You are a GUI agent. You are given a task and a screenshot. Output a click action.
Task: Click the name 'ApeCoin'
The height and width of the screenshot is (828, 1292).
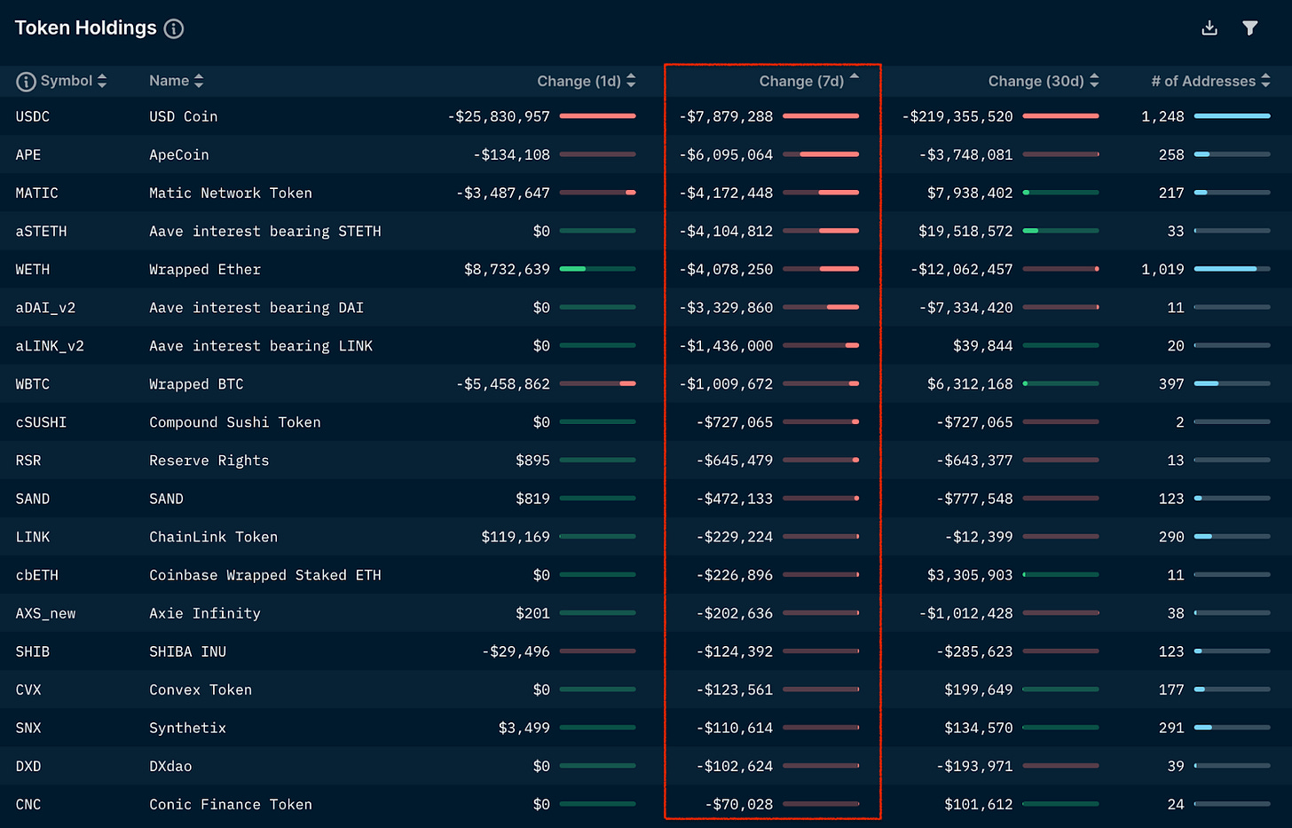(x=179, y=154)
